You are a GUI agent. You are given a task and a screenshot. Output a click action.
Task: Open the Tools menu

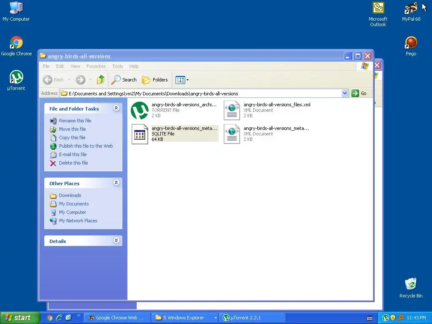tap(117, 66)
